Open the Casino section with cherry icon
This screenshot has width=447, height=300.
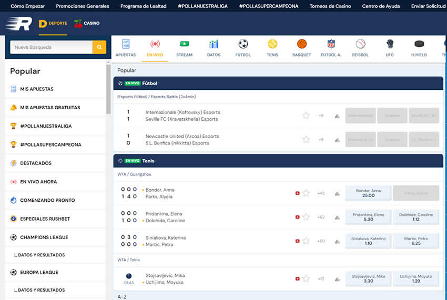[x=87, y=23]
